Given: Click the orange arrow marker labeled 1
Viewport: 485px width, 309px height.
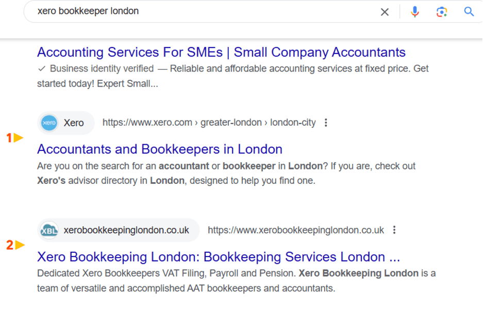Looking at the screenshot, I should coord(14,138).
